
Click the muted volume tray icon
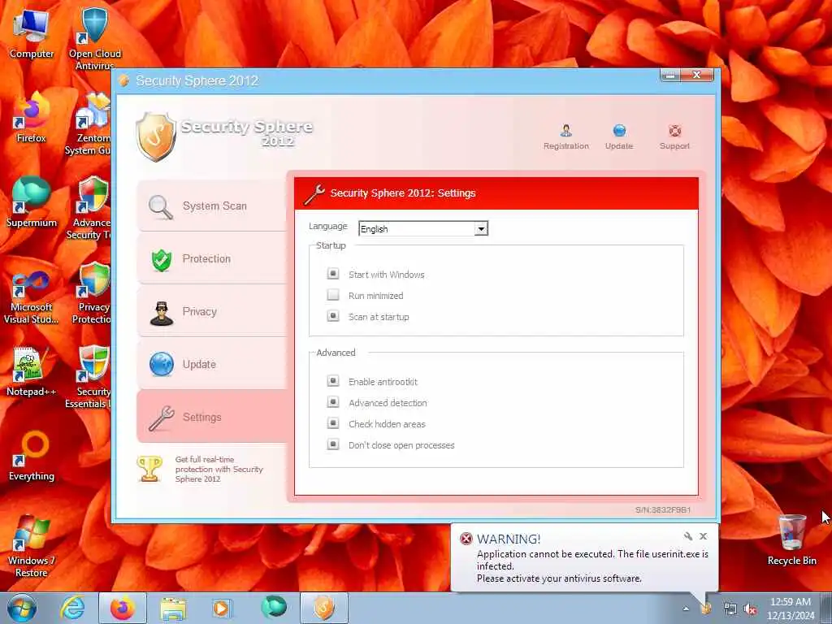click(750, 609)
